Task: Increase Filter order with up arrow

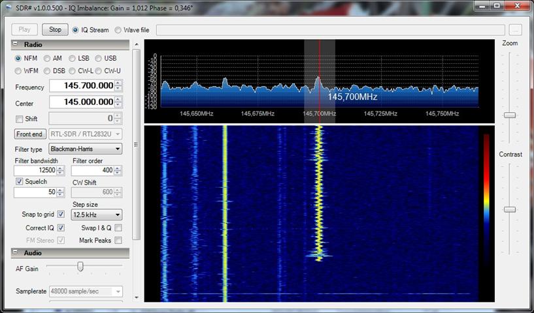Action: tap(118, 168)
